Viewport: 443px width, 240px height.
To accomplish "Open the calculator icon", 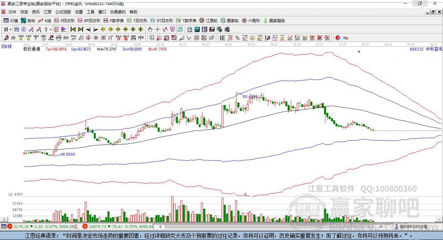I will click(x=197, y=29).
